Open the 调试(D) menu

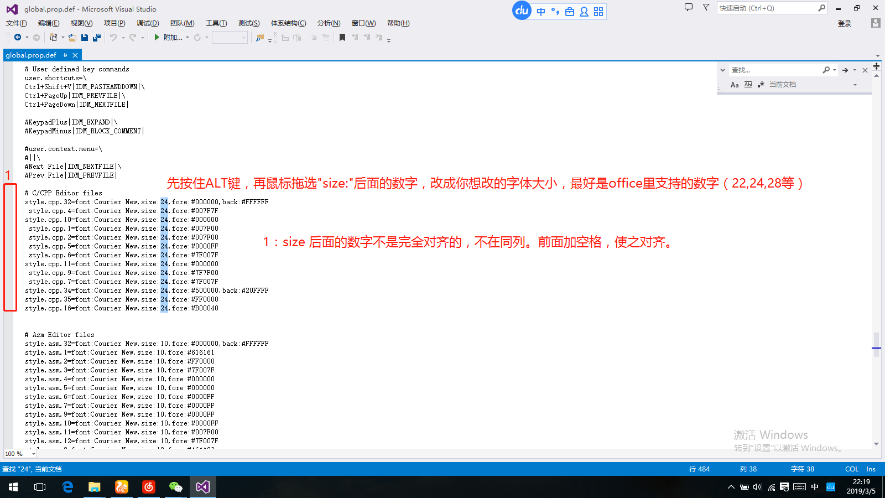[148, 23]
